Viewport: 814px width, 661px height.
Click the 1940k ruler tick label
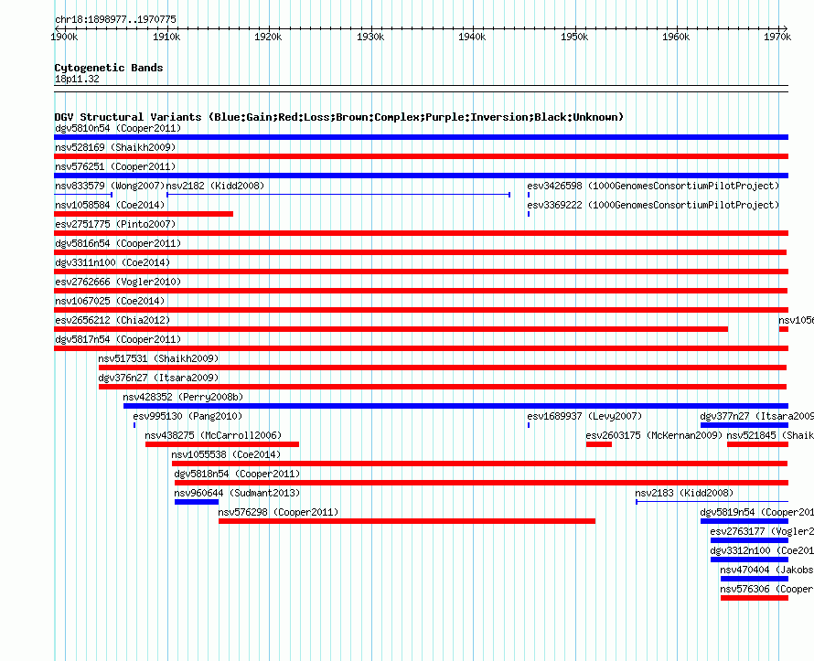coord(473,37)
